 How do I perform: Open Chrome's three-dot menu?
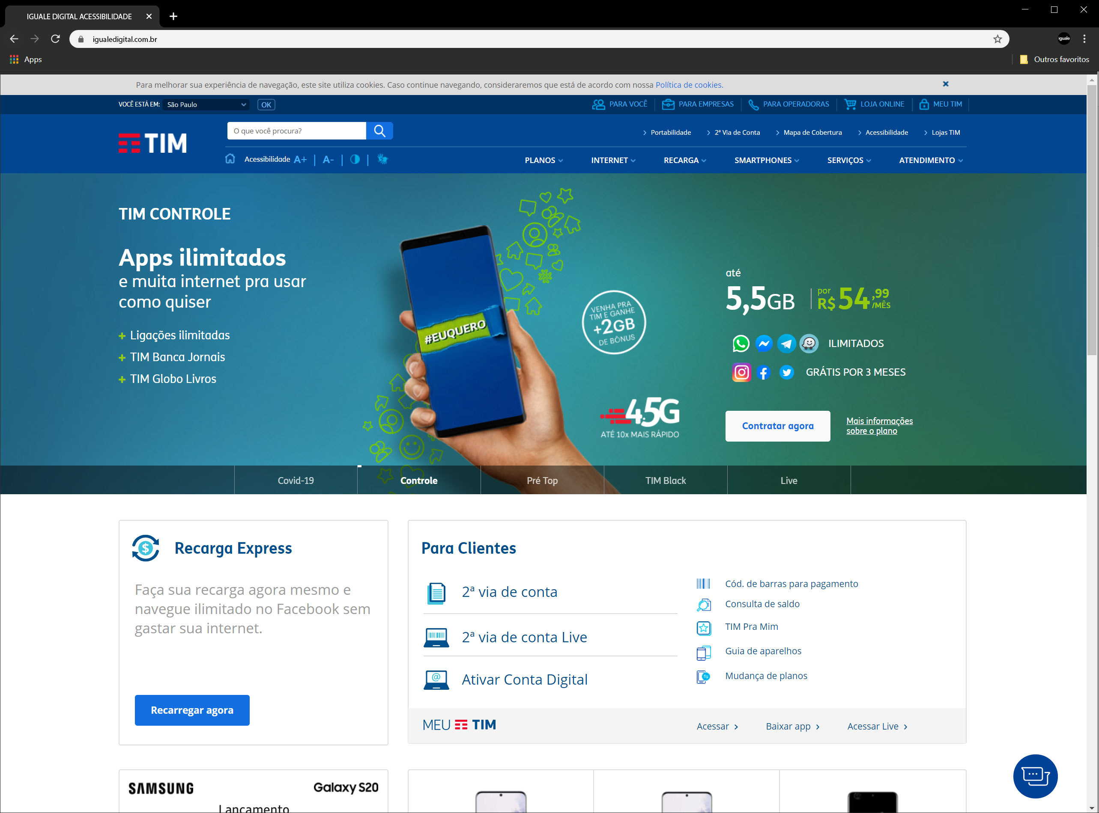[1084, 39]
